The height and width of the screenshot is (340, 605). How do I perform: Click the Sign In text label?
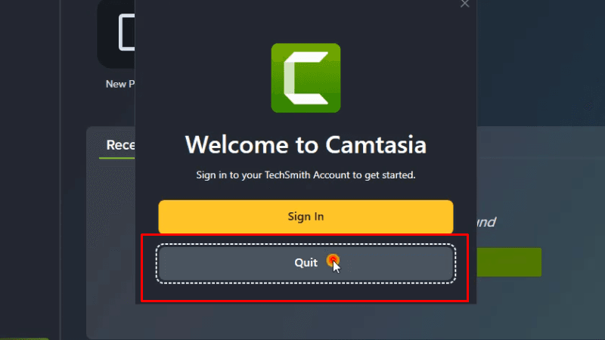[x=306, y=216]
